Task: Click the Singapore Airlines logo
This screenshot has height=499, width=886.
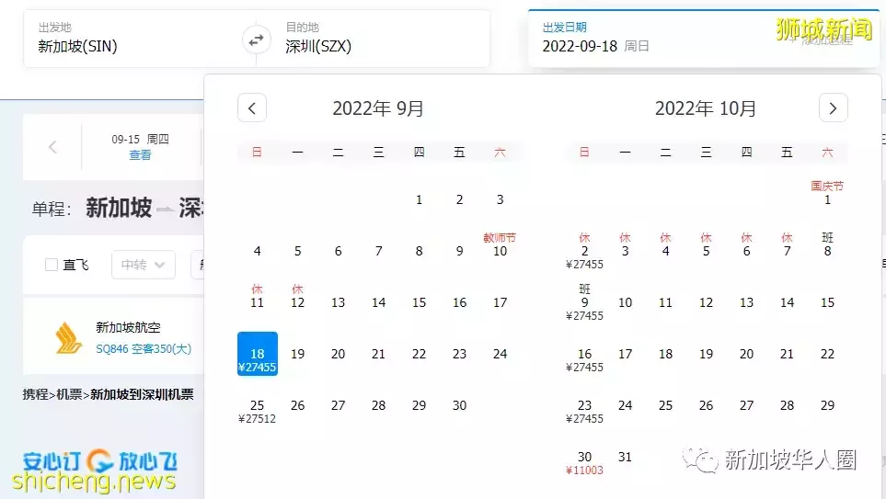Action: [69, 338]
